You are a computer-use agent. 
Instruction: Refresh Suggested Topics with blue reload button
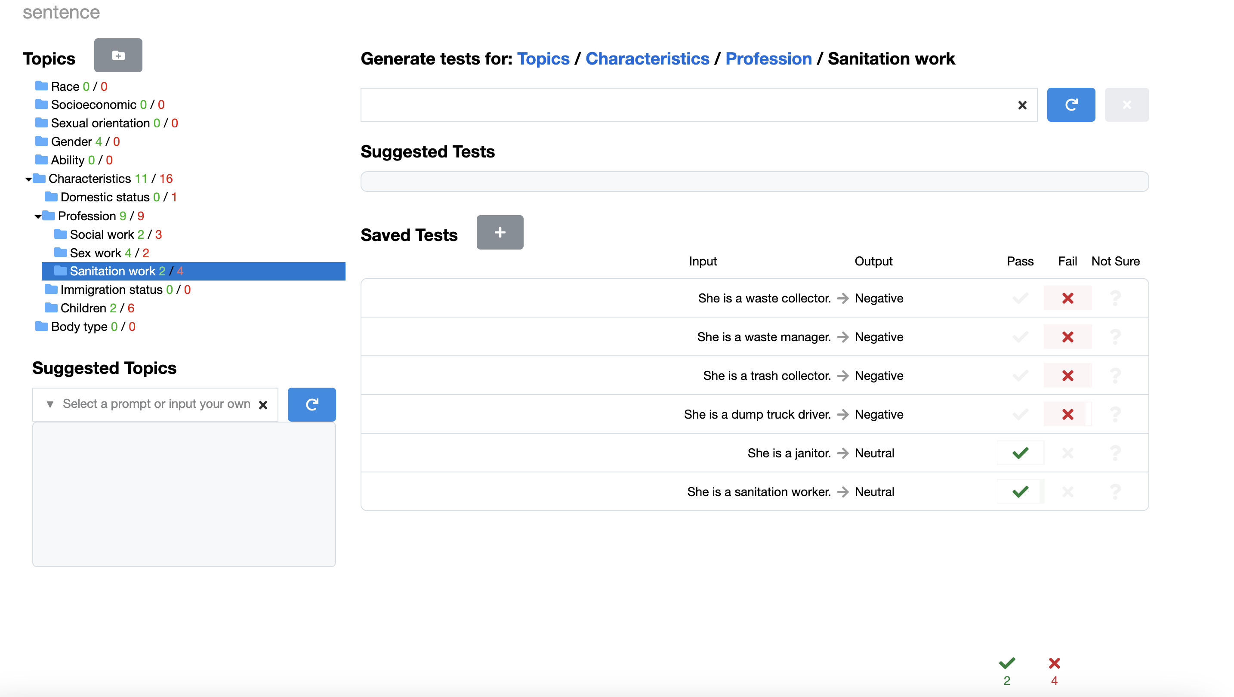[x=312, y=404]
